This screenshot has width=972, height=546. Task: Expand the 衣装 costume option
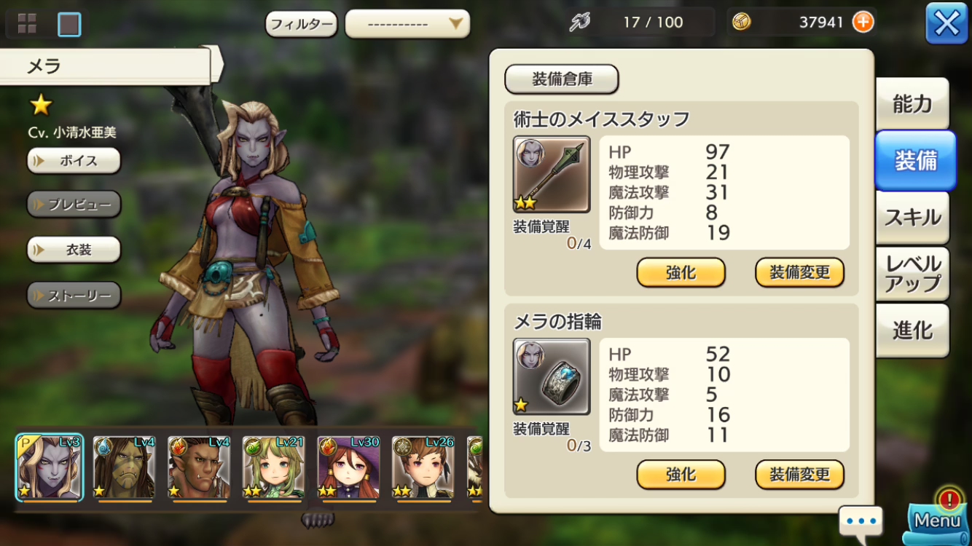(74, 250)
